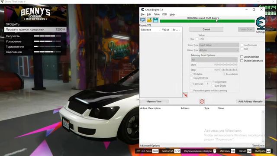
Task: Click the address table vertical scrollbar
Action: click(263, 127)
